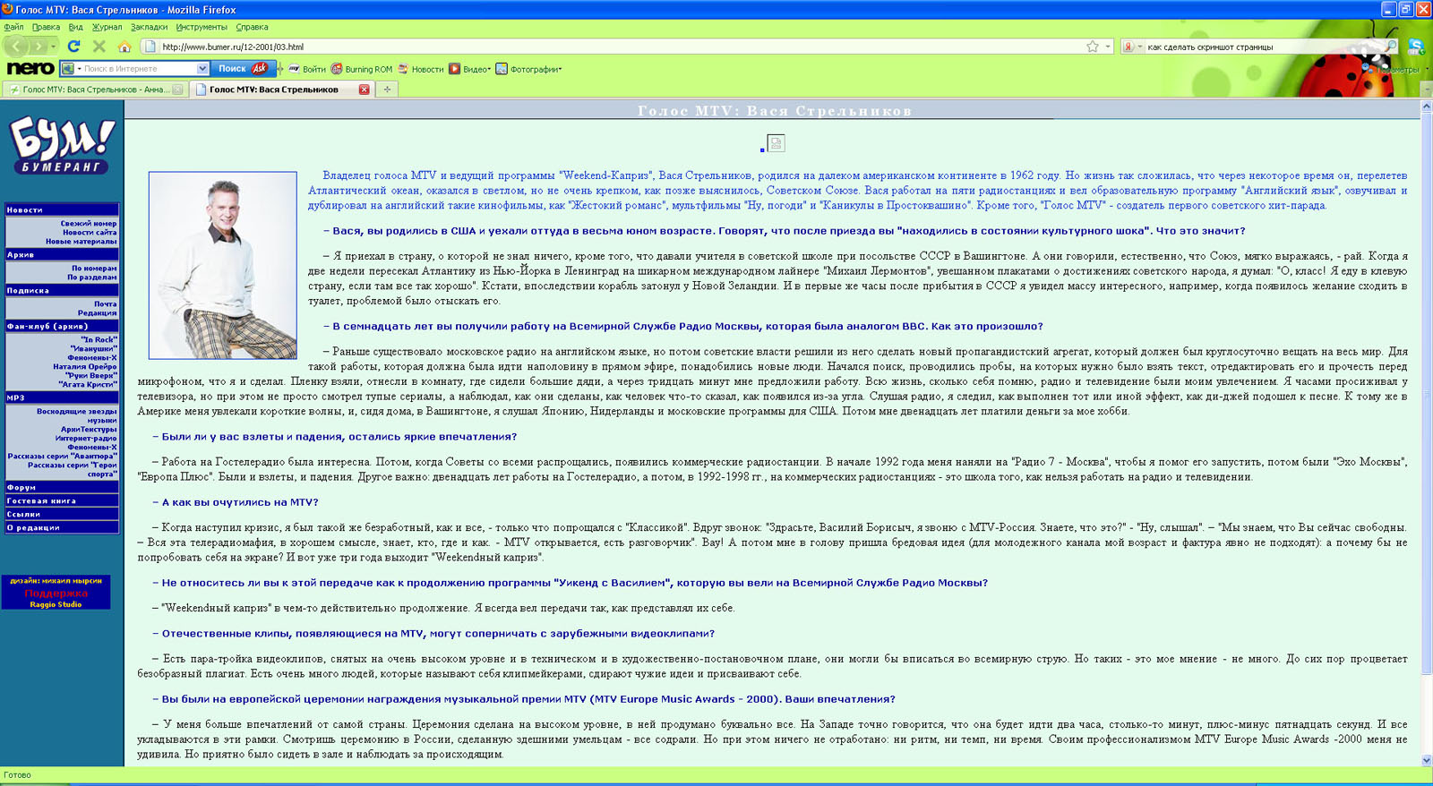Open 'Интернет-радио' MP3 link
Image resolution: width=1433 pixels, height=786 pixels.
tap(86, 439)
